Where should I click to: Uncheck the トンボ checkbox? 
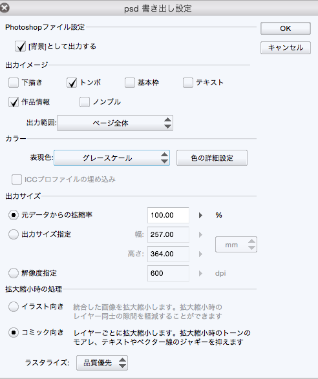(x=72, y=83)
